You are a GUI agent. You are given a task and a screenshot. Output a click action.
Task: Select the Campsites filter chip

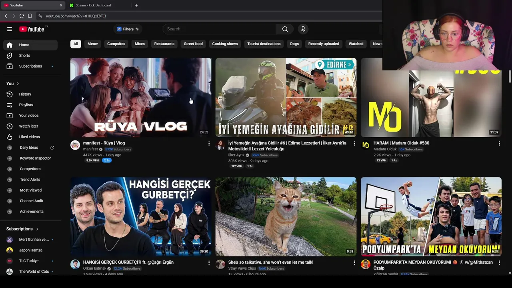(116, 44)
